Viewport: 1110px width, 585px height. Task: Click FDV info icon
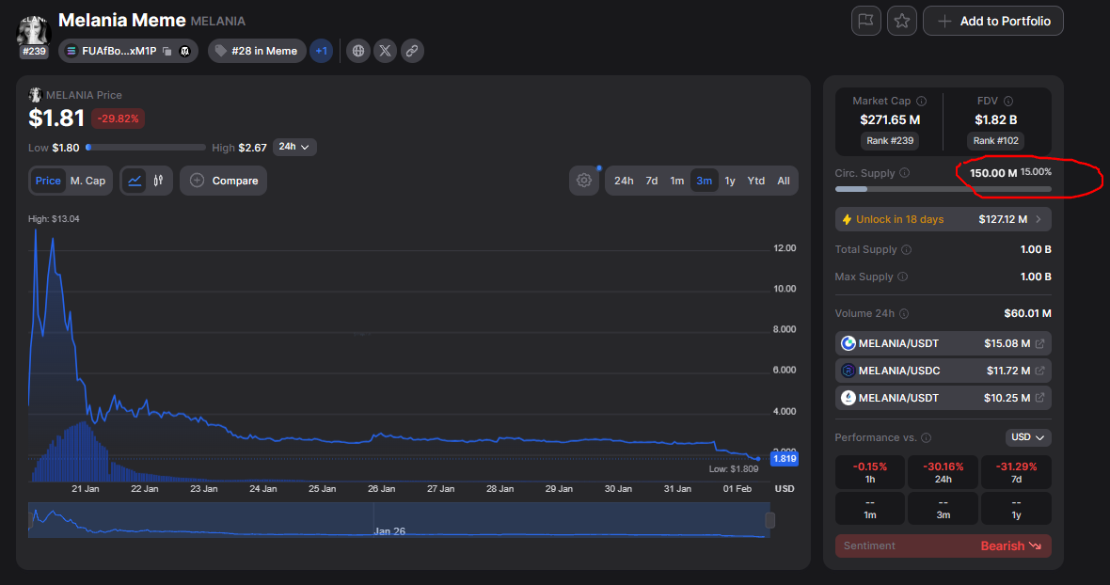click(x=1008, y=102)
